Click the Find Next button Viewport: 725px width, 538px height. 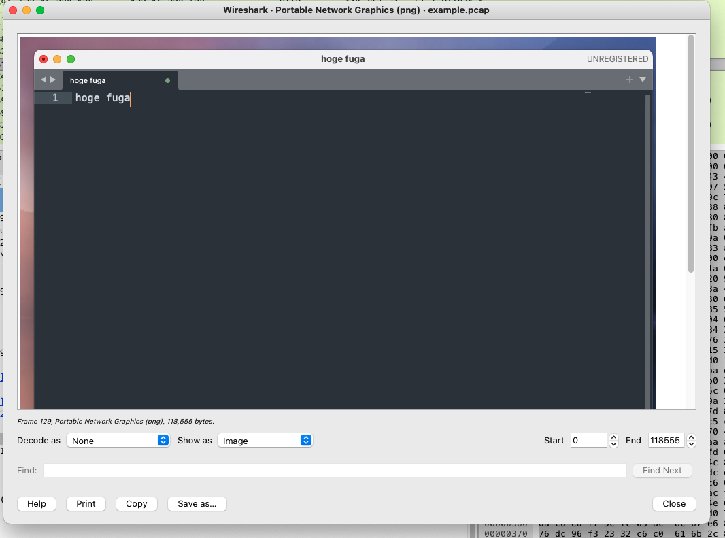tap(662, 471)
